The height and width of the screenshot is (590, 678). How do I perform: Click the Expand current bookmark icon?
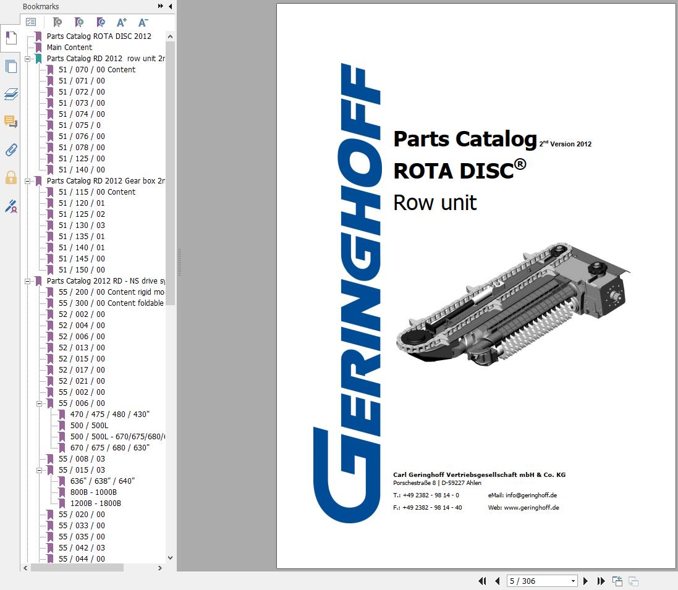(101, 22)
